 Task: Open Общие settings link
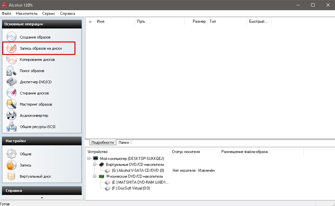26,154
